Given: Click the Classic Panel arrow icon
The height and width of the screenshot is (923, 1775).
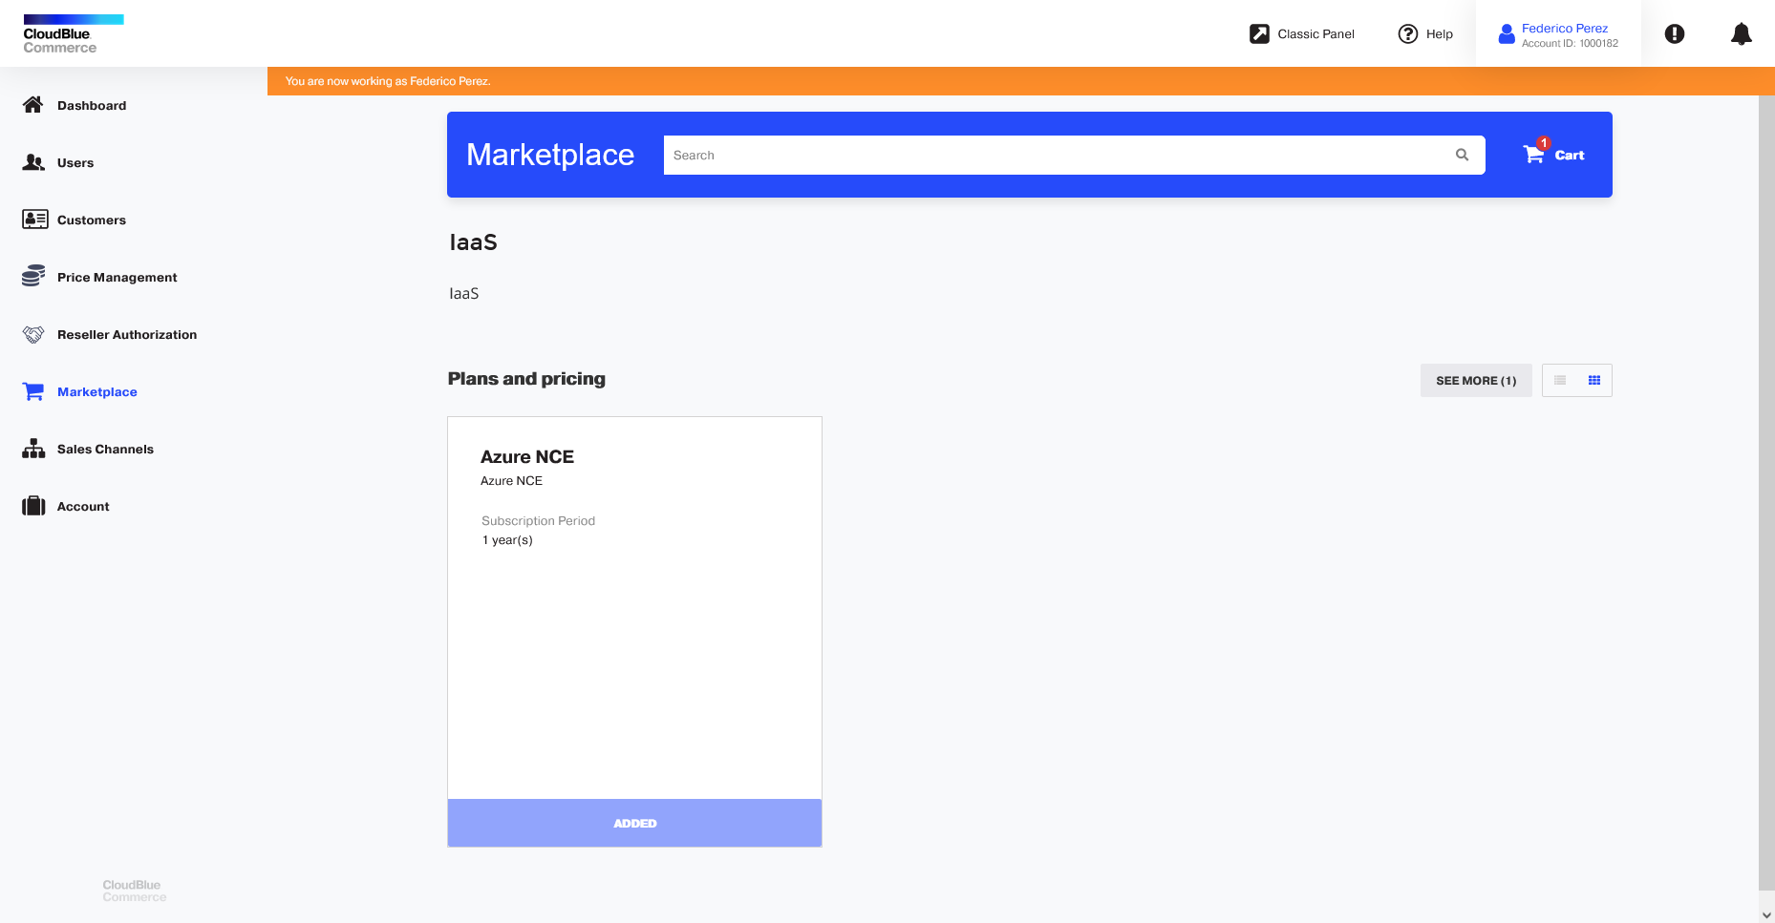Looking at the screenshot, I should (1259, 33).
